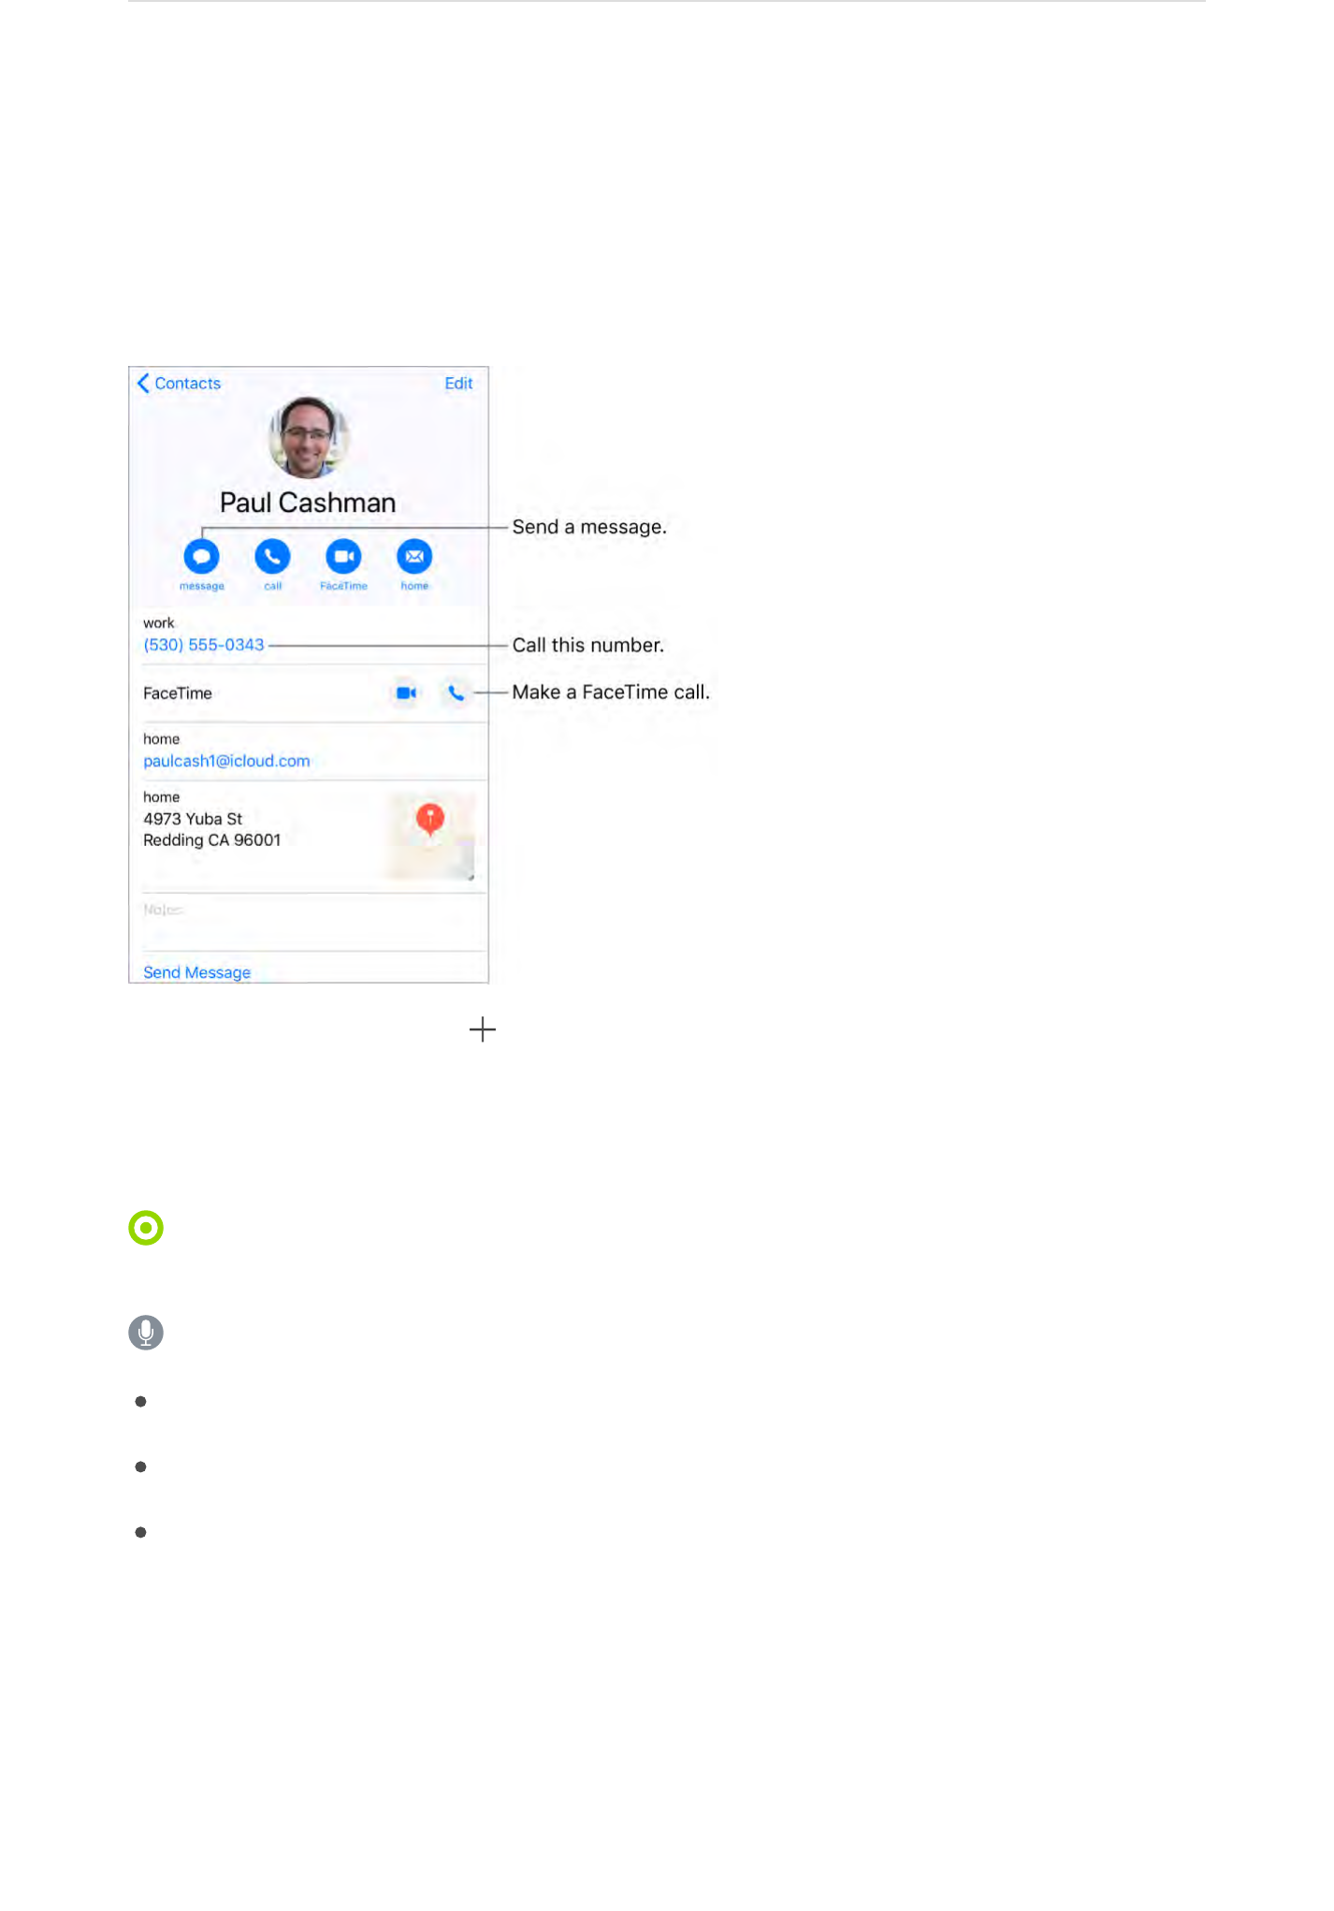The width and height of the screenshot is (1334, 1911).
Task: Tap the FaceTime row label
Action: click(178, 693)
